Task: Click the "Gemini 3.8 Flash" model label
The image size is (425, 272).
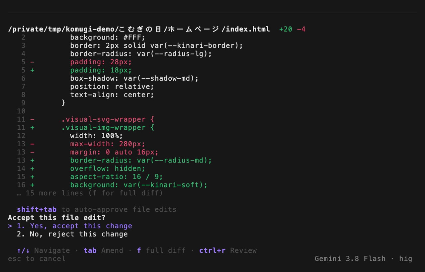Action: click(350, 259)
